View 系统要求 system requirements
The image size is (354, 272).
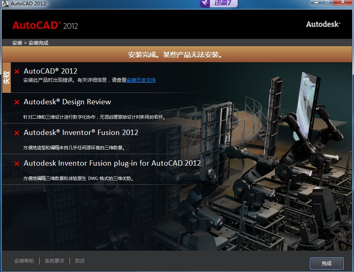pos(54,261)
